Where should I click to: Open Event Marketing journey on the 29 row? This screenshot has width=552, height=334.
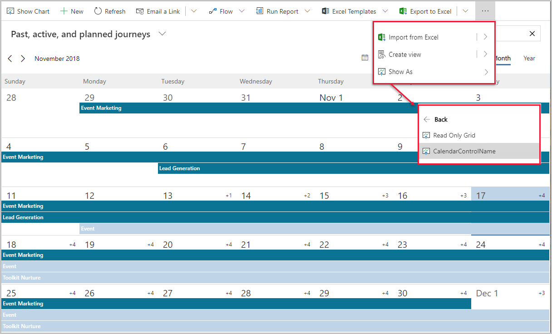(314, 108)
